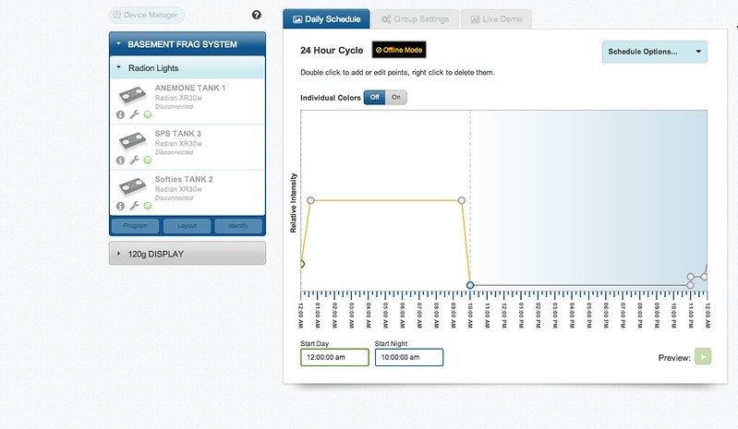Click the Start Night time field
The width and height of the screenshot is (738, 429).
pos(408,357)
